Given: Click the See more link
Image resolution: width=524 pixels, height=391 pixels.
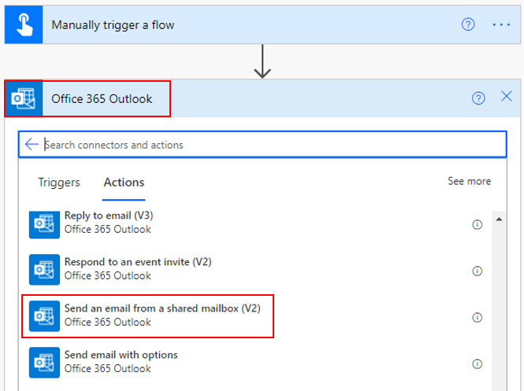Looking at the screenshot, I should coord(469,181).
